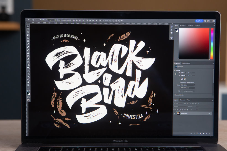This screenshot has height=151, width=227.
Task: Select the Lasso tool
Action: click(x=28, y=32)
